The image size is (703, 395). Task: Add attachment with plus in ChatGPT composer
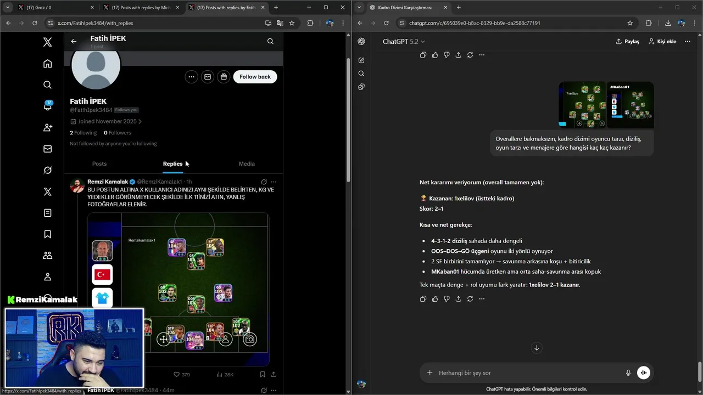pyautogui.click(x=429, y=373)
